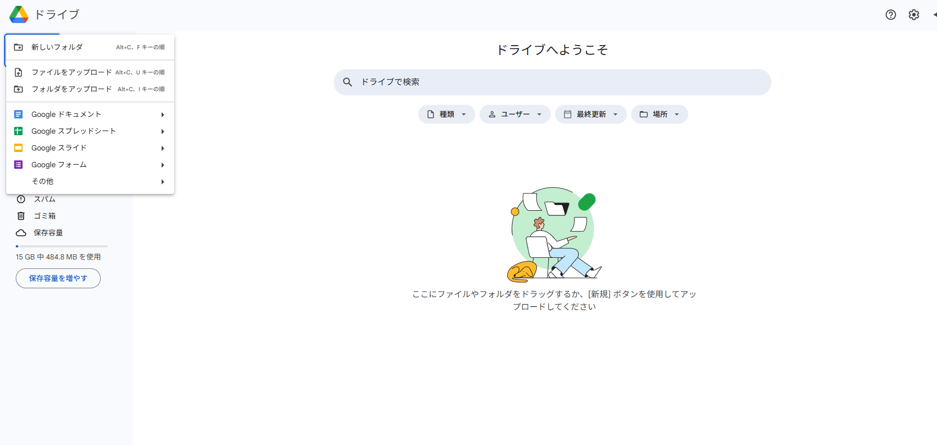Expand その他 submenu arrow

pos(163,182)
